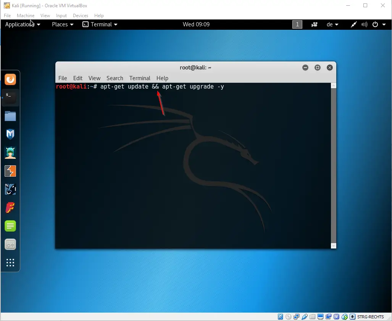Expand the Applications menu
Image resolution: width=392 pixels, height=321 pixels.
click(x=23, y=24)
